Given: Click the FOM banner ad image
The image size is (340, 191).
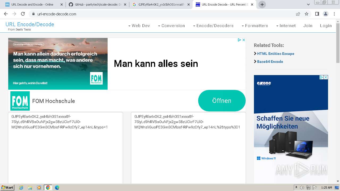Looking at the screenshot, I should click(58, 64).
